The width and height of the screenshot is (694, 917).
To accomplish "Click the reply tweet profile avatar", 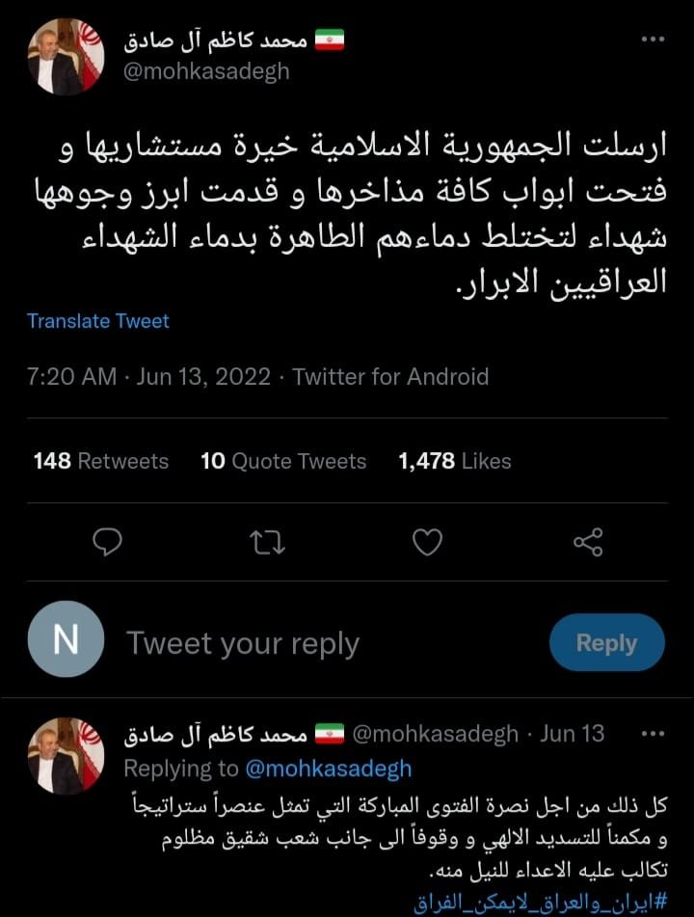I will (66, 754).
